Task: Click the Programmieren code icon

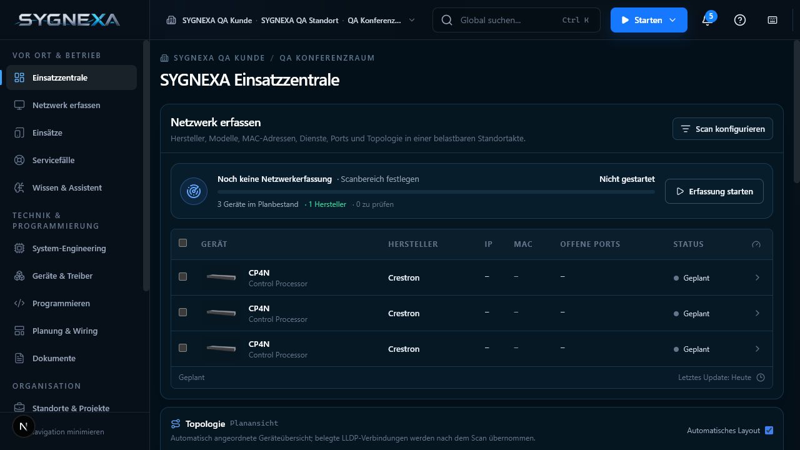Action: tap(19, 303)
